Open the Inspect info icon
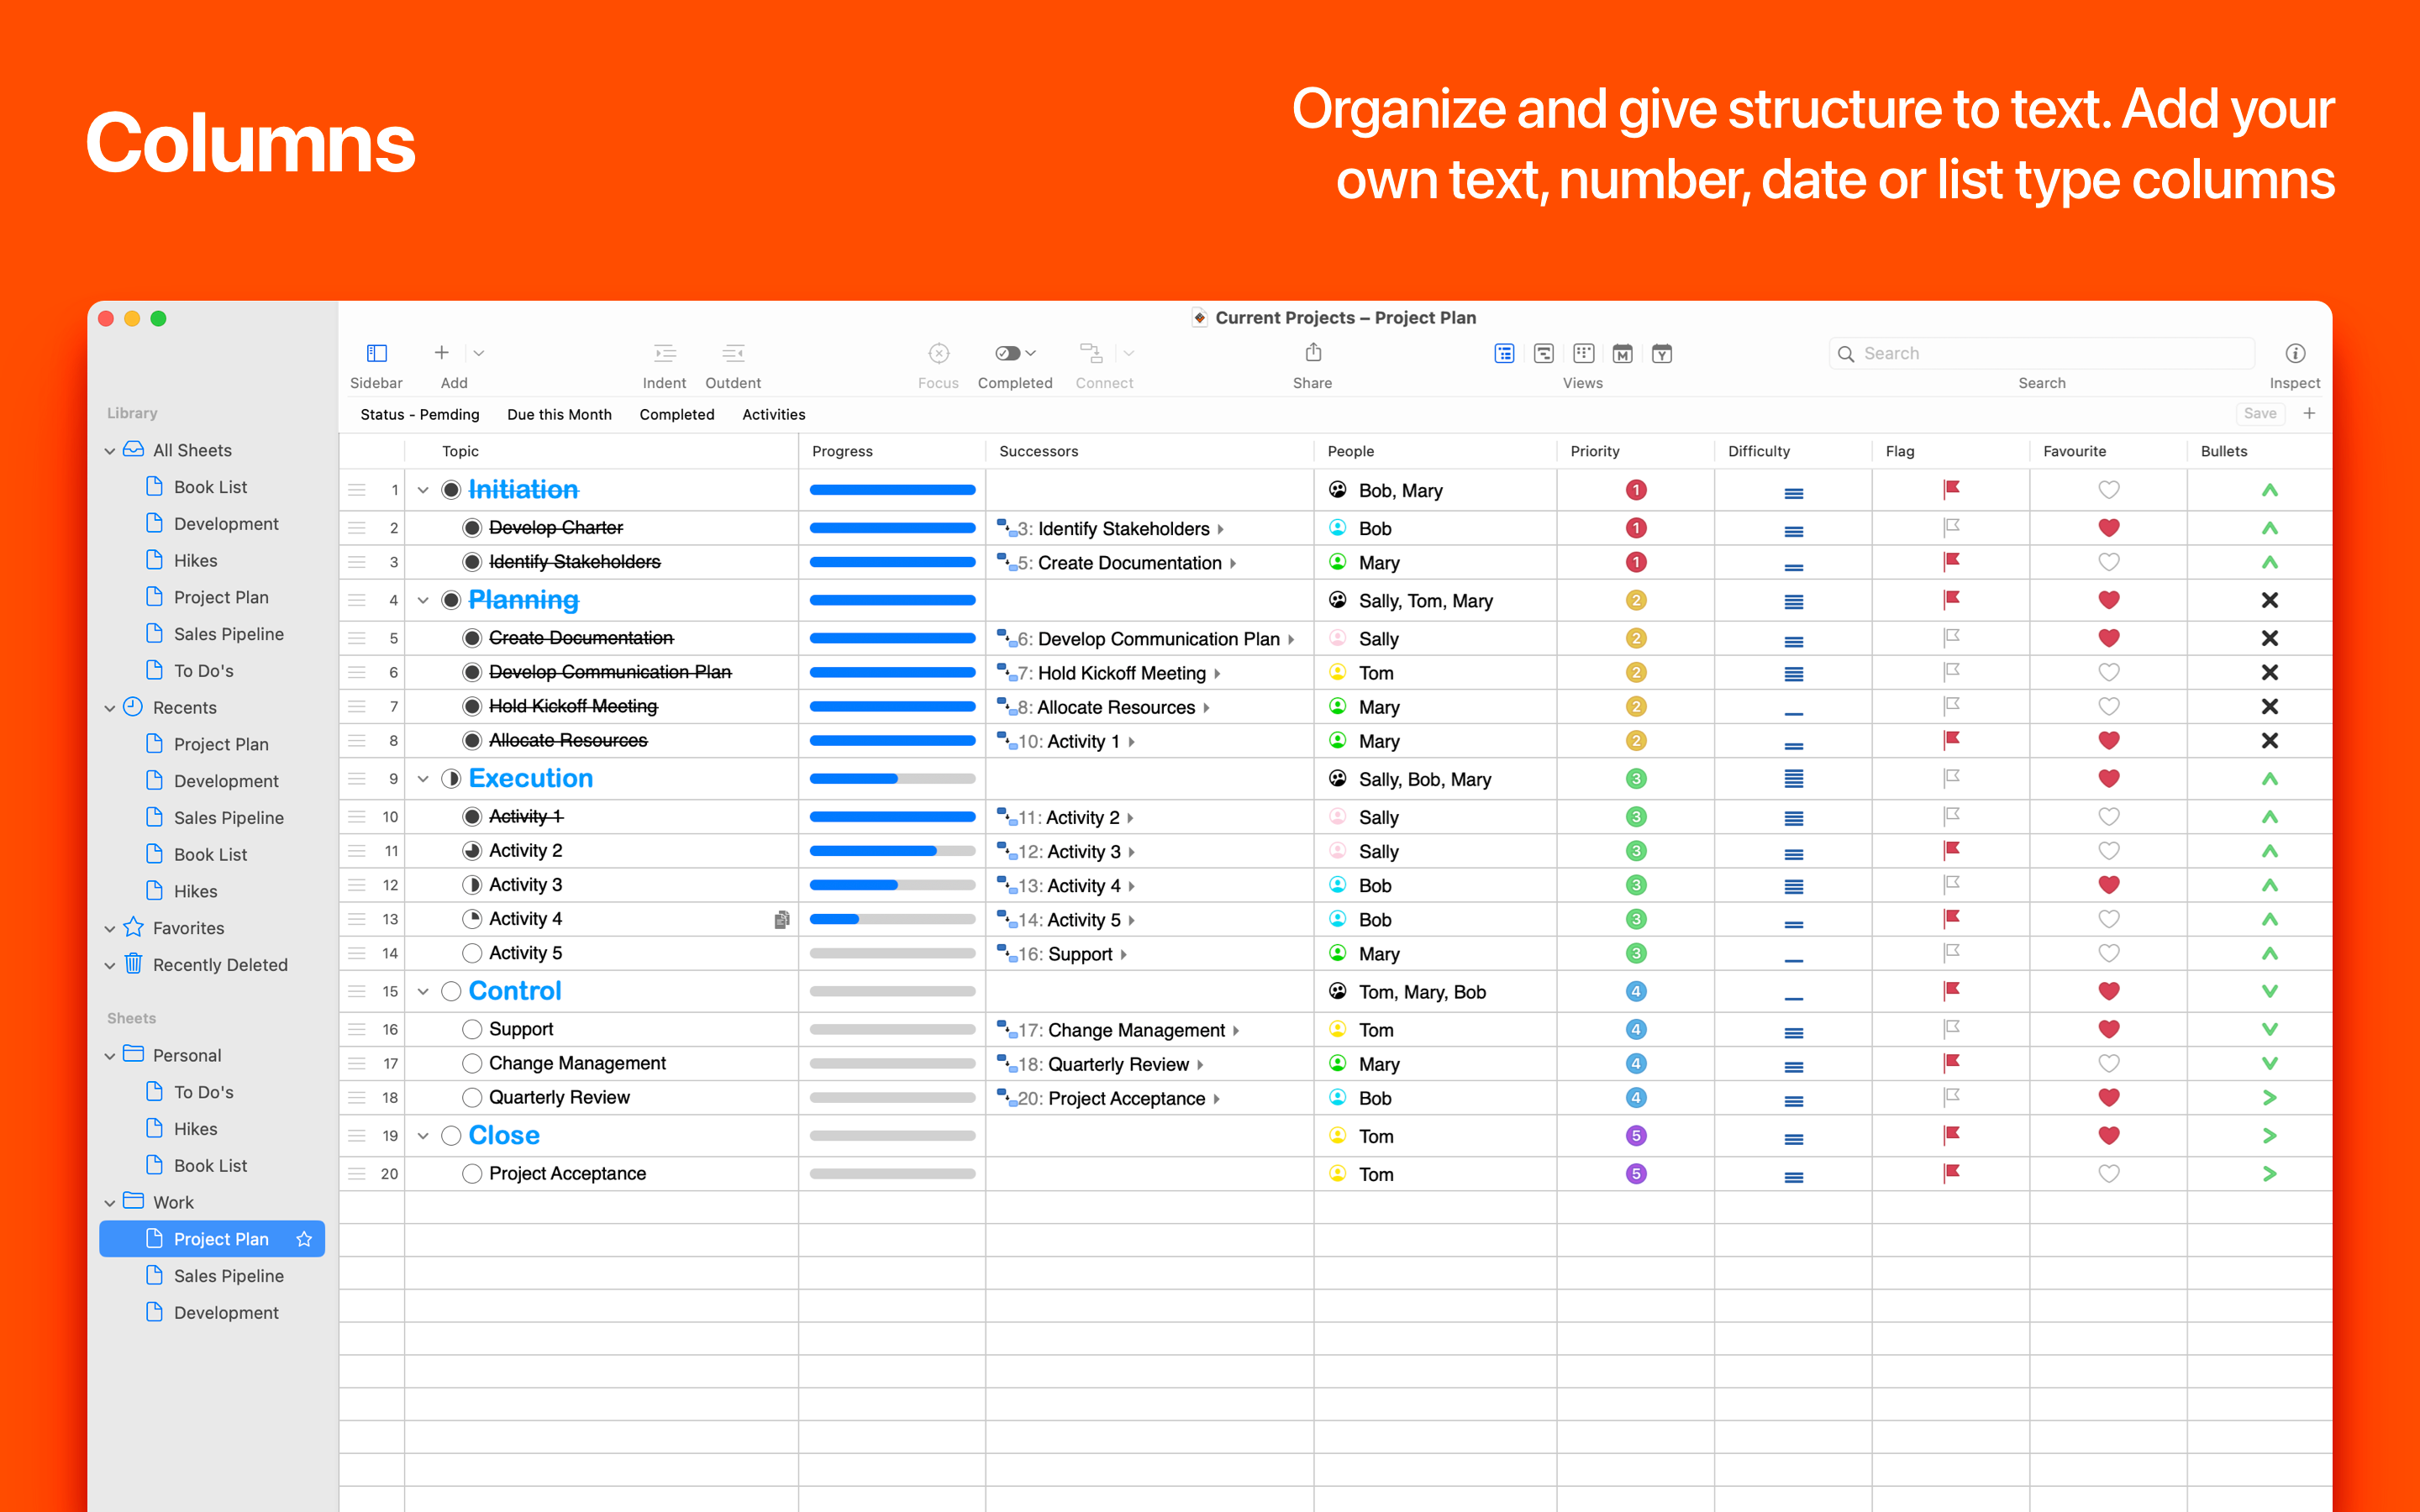The width and height of the screenshot is (2420, 1512). (2295, 353)
